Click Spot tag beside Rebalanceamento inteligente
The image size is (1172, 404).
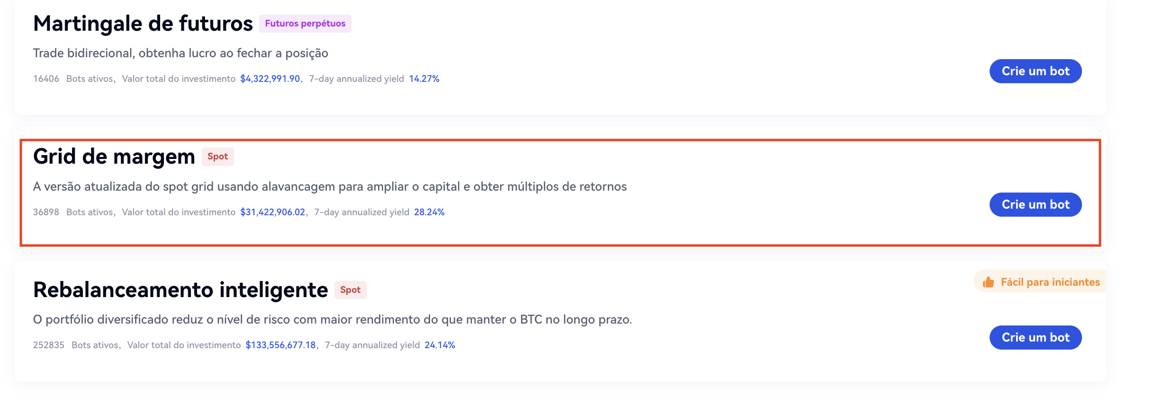[350, 290]
